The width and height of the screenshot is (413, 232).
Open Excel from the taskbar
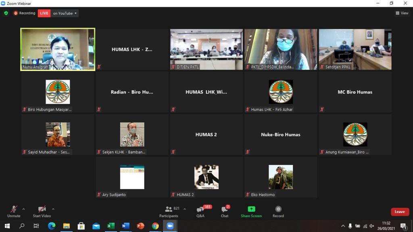[x=111, y=226]
